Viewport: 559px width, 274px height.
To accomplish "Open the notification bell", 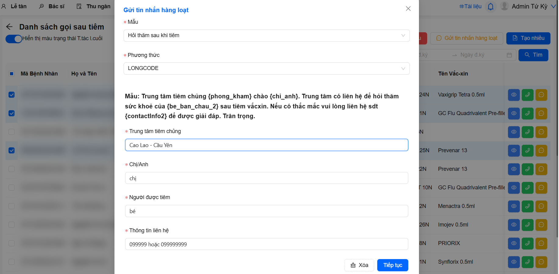I will (490, 6).
